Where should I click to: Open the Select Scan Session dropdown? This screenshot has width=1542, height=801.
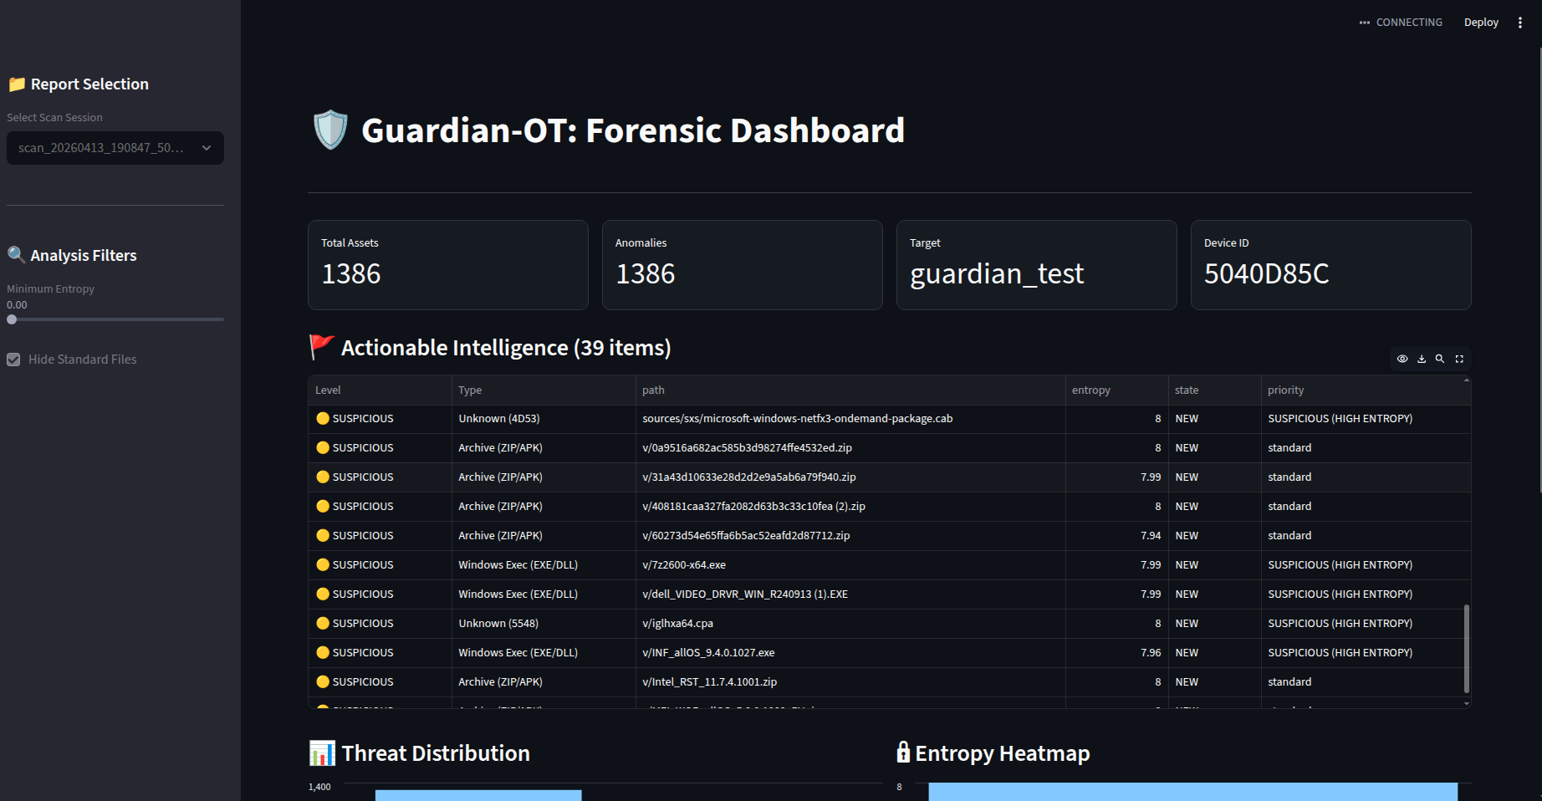coord(115,148)
